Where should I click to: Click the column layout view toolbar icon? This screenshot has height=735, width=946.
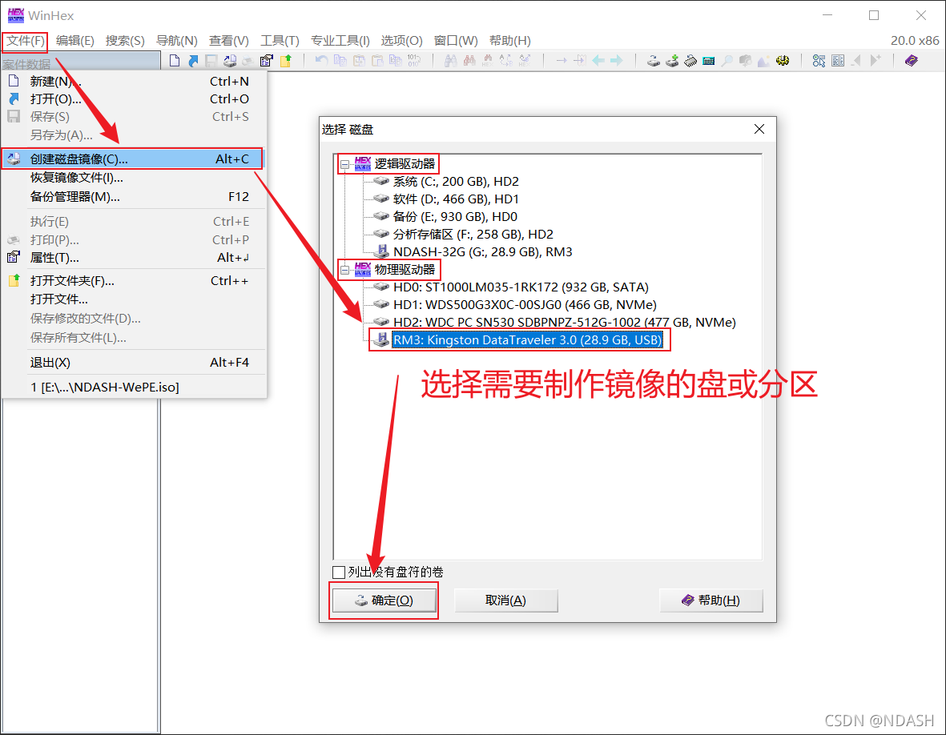pyautogui.click(x=838, y=60)
